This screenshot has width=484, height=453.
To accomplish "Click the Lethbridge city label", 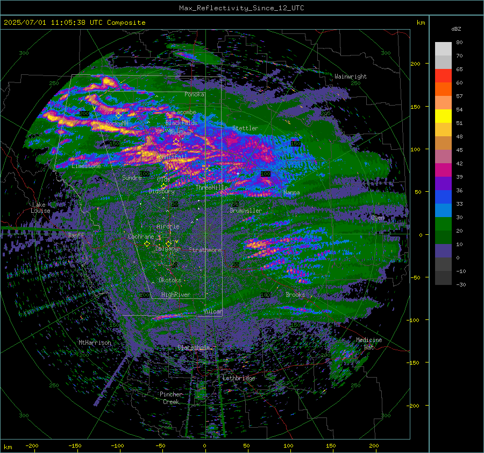I will 239,378.
